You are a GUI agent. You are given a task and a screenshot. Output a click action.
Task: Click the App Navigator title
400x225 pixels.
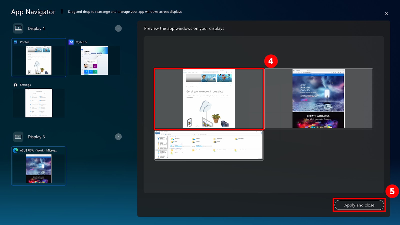point(33,12)
